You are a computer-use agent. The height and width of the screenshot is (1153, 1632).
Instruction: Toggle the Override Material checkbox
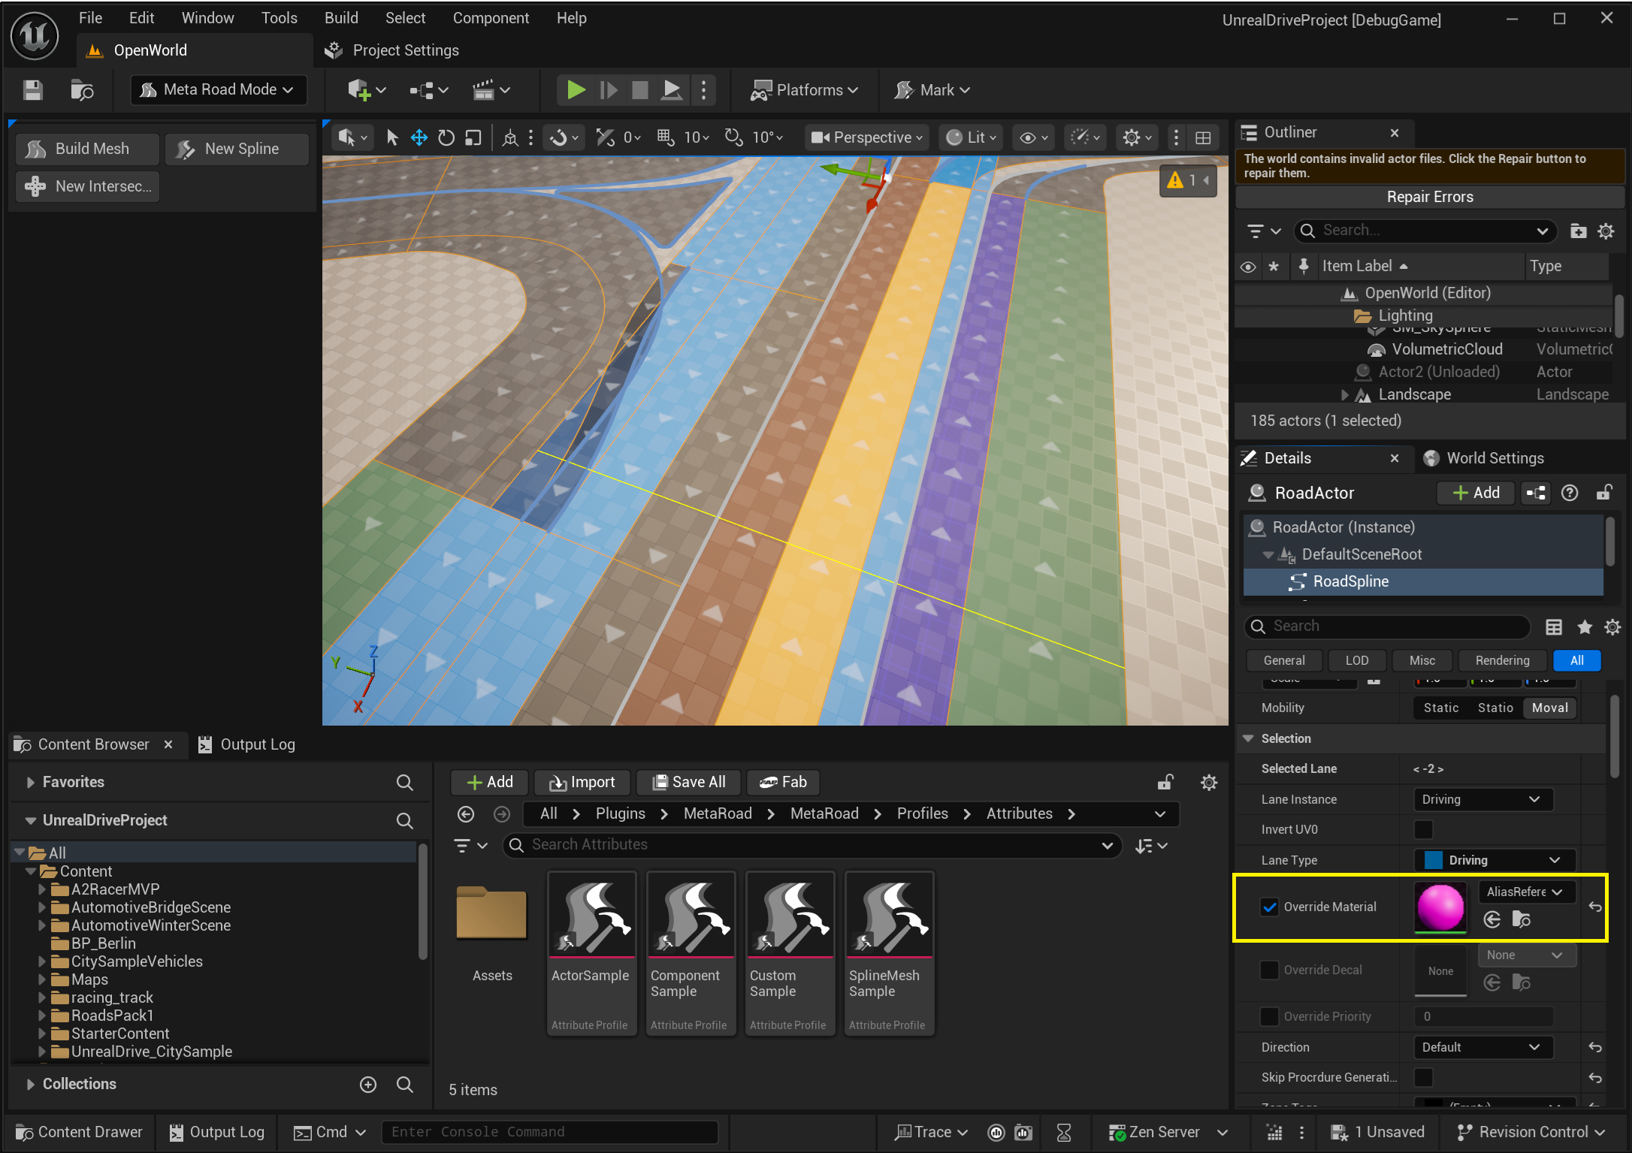tap(1270, 907)
